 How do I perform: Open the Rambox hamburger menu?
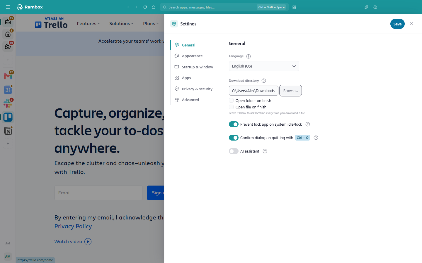(8, 7)
